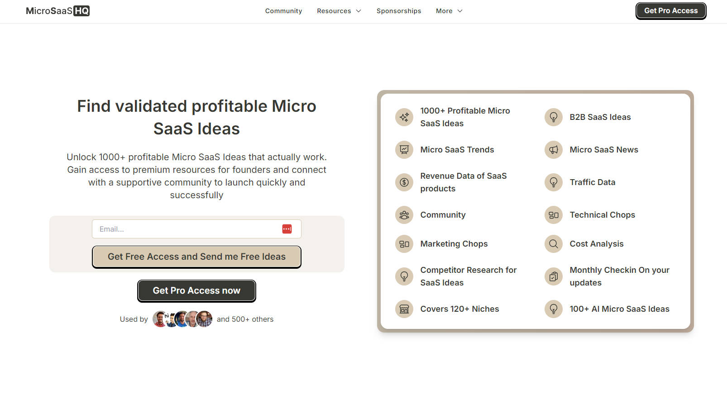Expand the Resources dropdown
Viewport: 727px width, 414px height.
[339, 11]
